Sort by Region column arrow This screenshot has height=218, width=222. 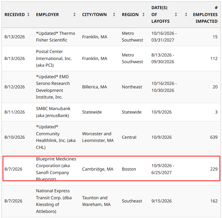coord(144,14)
